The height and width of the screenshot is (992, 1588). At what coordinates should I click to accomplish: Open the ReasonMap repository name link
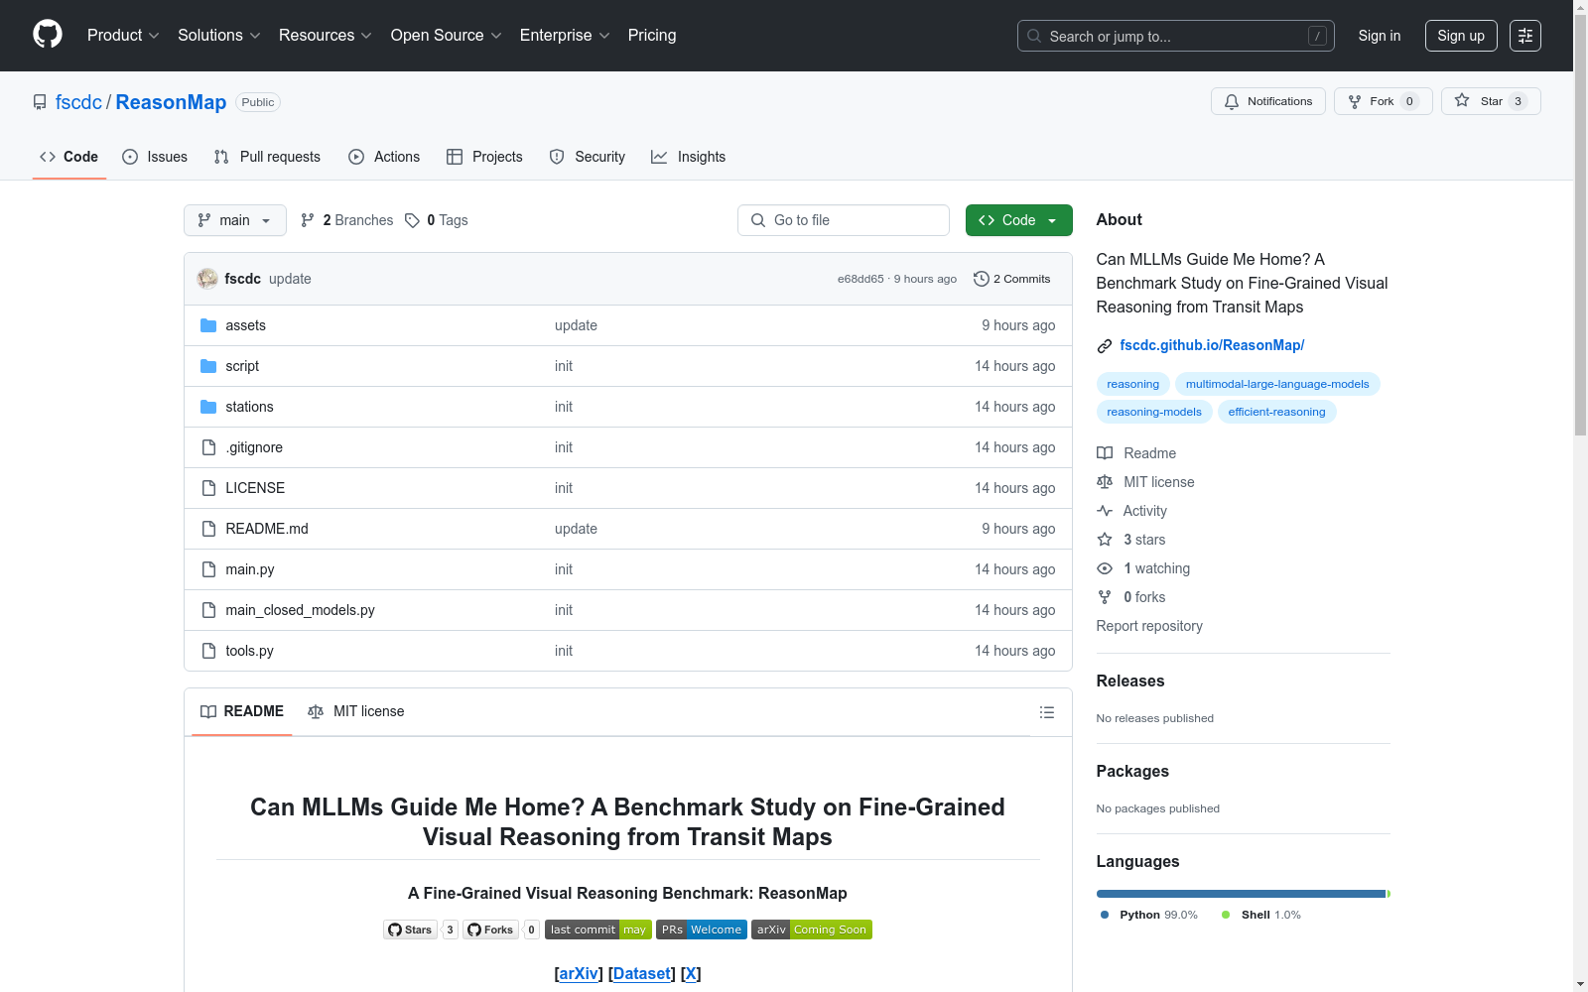pyautogui.click(x=171, y=102)
